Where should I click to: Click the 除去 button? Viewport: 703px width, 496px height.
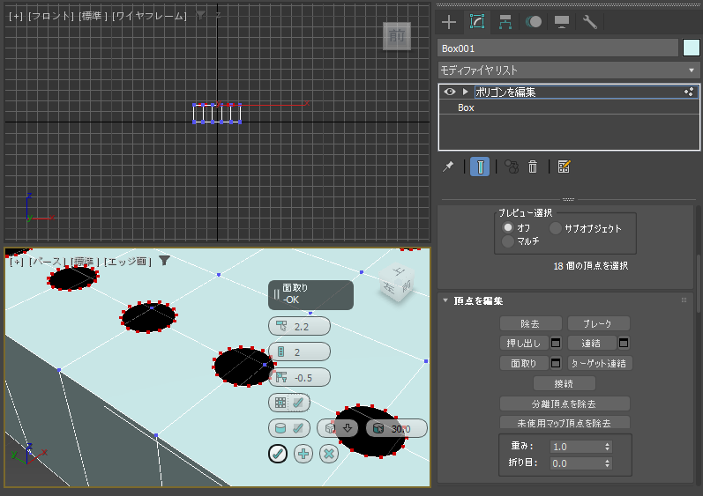(530, 323)
